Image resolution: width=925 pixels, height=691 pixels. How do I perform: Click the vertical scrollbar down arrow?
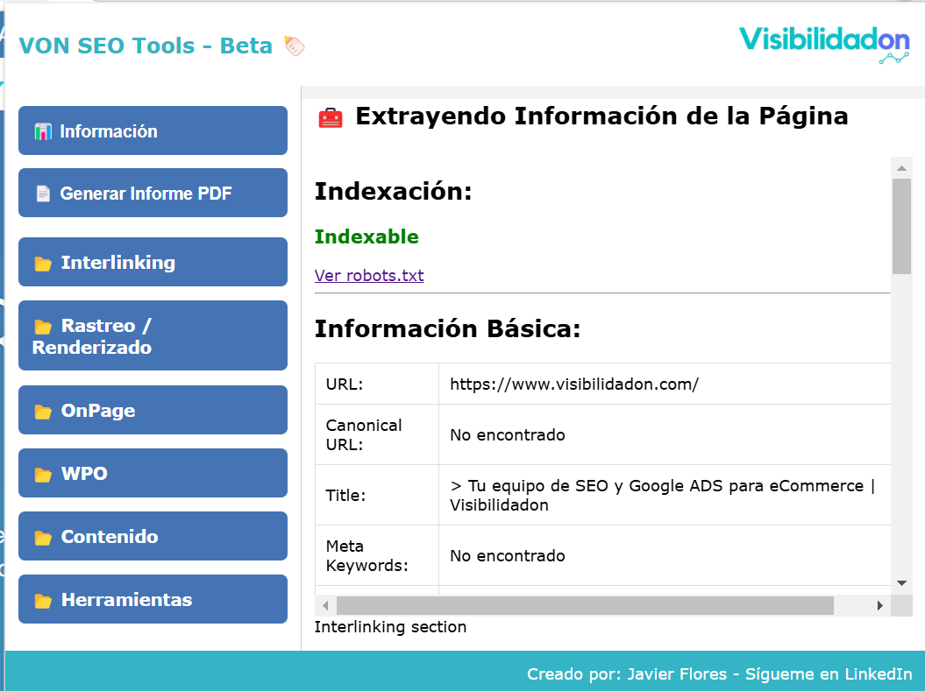tap(901, 583)
